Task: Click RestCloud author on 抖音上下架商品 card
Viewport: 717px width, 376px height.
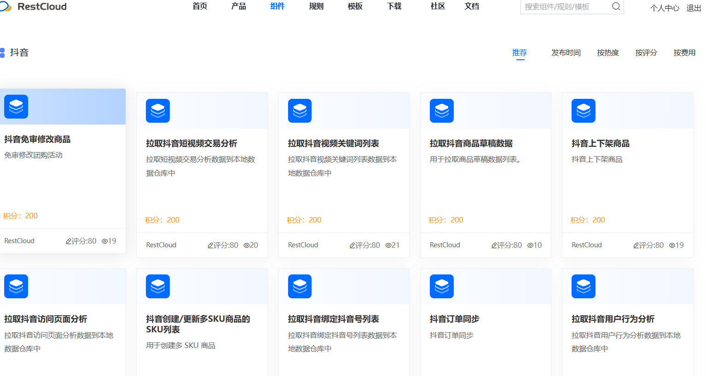Action: (x=587, y=245)
